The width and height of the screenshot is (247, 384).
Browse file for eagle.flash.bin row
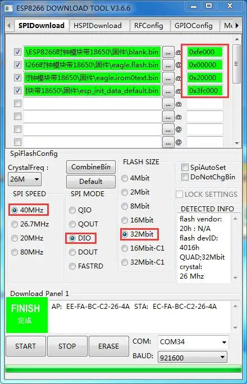(x=168, y=65)
